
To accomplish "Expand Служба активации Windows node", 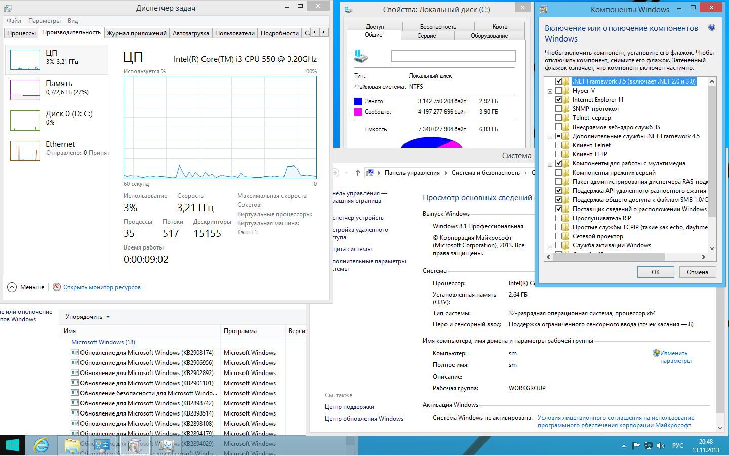I will [x=550, y=246].
